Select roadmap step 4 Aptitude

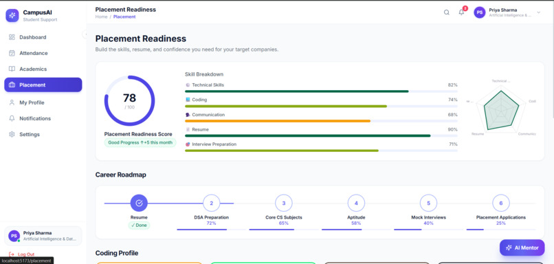356,203
